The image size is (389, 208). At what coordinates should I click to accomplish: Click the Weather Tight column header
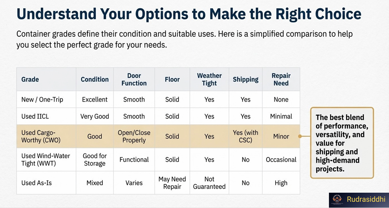209,79
